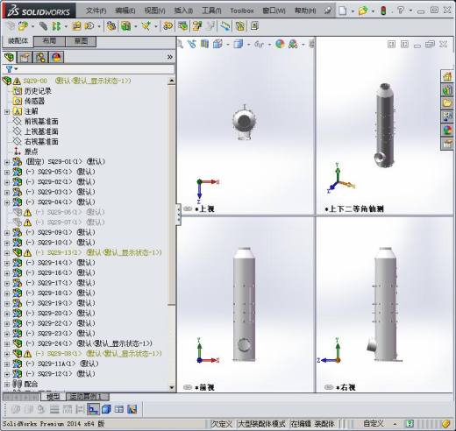Image resolution: width=456 pixels, height=431 pixels.
Task: Expand the 注解 annotations folder
Action: tap(7, 111)
